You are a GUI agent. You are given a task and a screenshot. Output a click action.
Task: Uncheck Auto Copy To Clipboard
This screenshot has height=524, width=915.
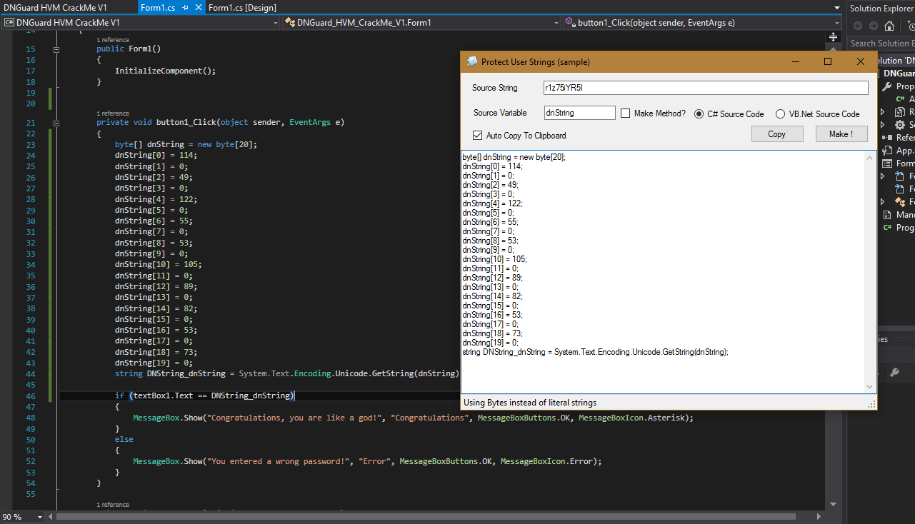pos(477,136)
